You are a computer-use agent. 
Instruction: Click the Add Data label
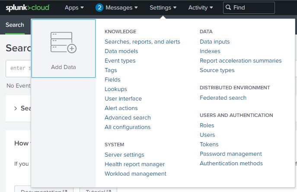point(64,67)
